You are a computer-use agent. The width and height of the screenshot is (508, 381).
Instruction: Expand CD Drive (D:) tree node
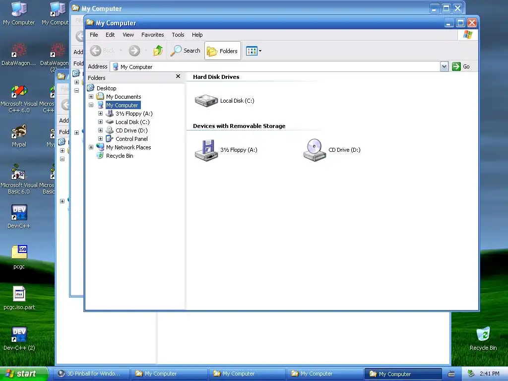click(x=100, y=130)
